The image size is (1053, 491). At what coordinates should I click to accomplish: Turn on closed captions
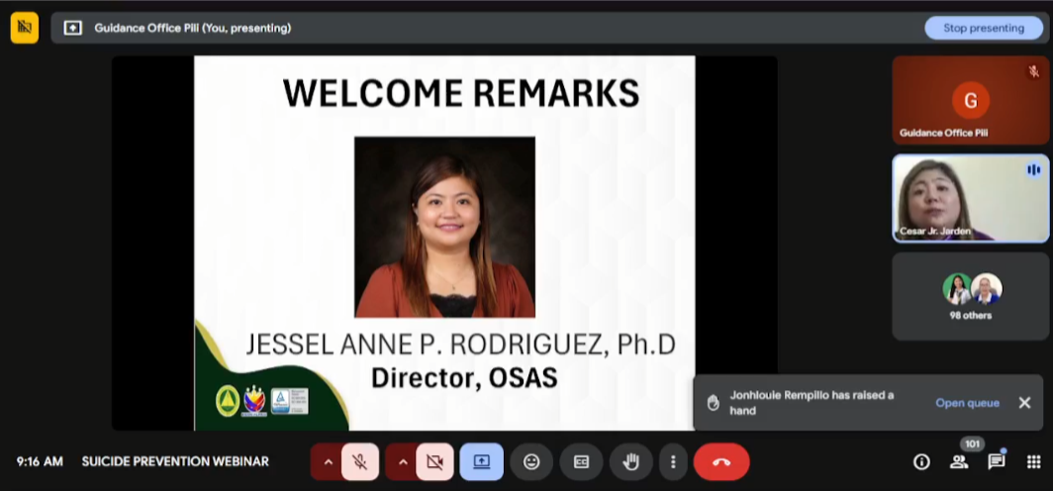(x=581, y=461)
